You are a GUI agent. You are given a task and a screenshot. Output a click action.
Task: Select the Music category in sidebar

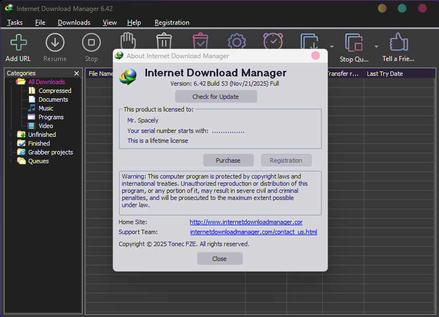46,108
